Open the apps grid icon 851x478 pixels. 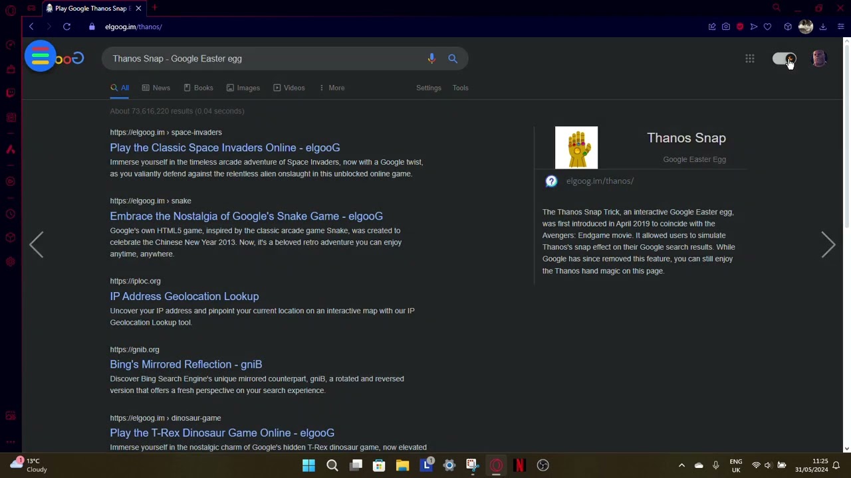coord(750,58)
